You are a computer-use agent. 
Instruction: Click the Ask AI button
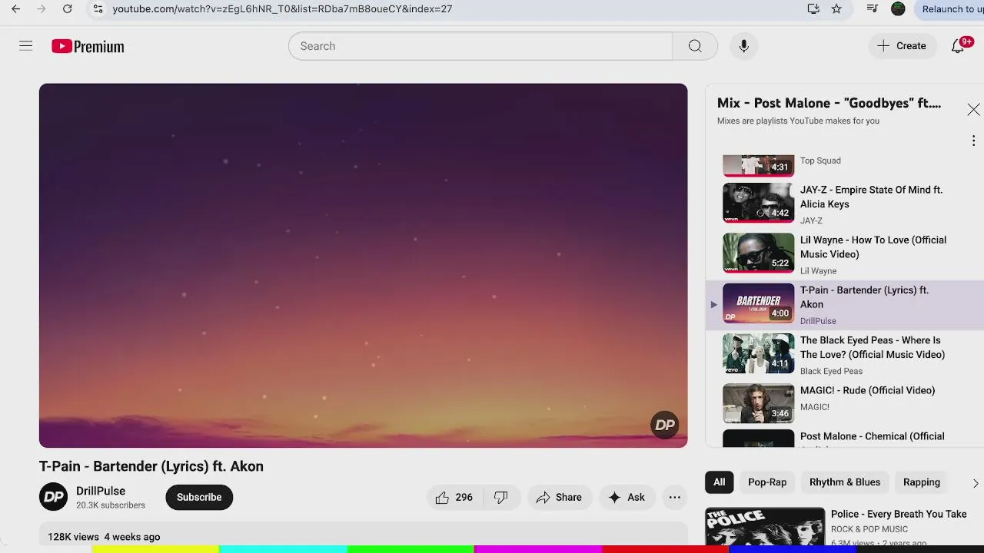tap(627, 497)
